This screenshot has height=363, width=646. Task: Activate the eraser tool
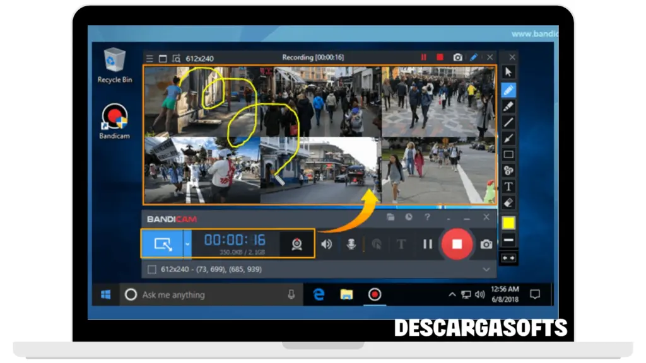(508, 202)
